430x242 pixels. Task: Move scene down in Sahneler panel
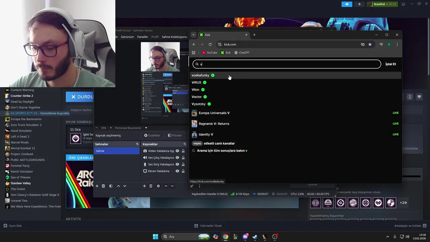pos(125,186)
